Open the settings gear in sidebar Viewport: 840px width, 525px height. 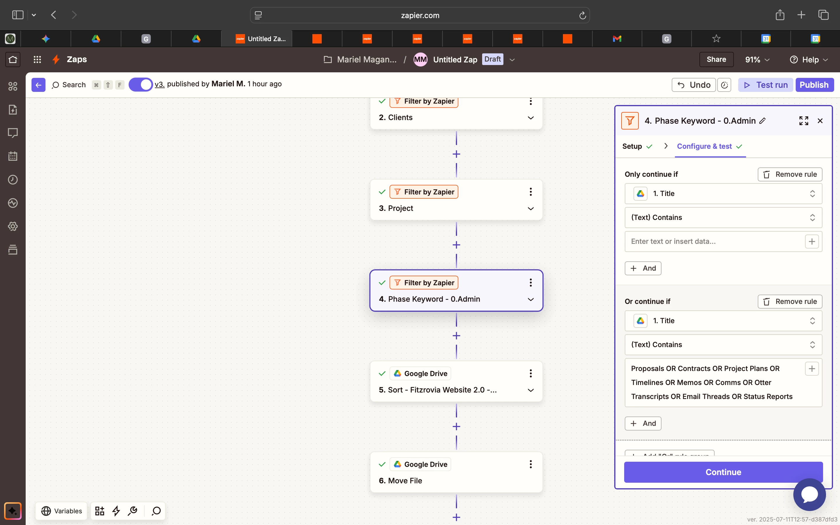tap(13, 226)
